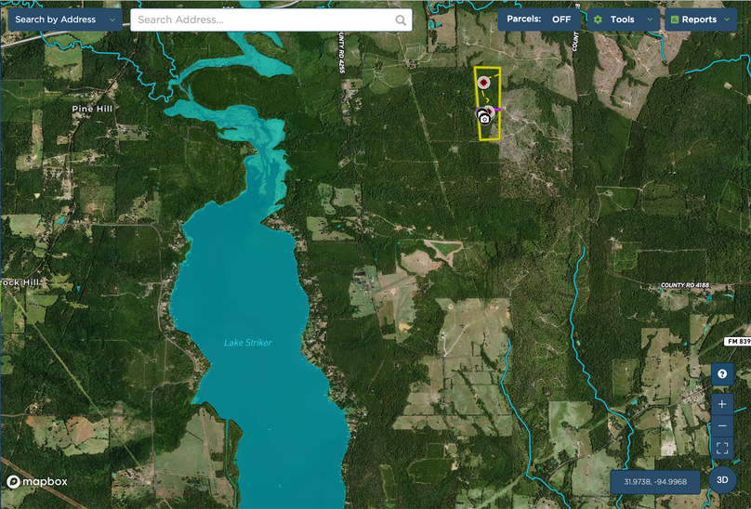Open the help question mark button
The image size is (751, 509).
pyautogui.click(x=722, y=374)
